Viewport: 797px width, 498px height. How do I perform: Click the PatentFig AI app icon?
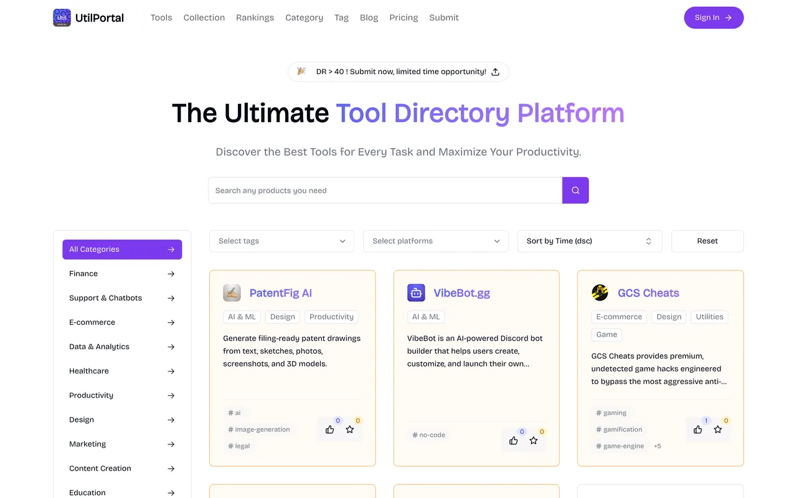(x=232, y=293)
